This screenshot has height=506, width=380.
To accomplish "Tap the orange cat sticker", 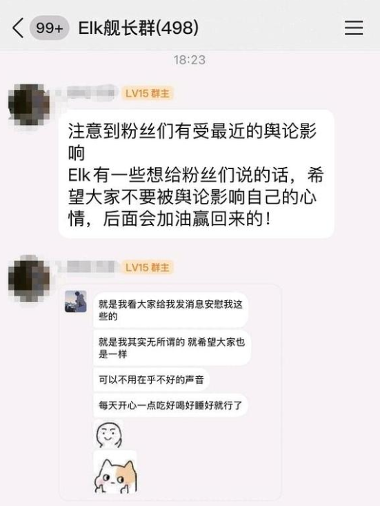I will tap(115, 472).
